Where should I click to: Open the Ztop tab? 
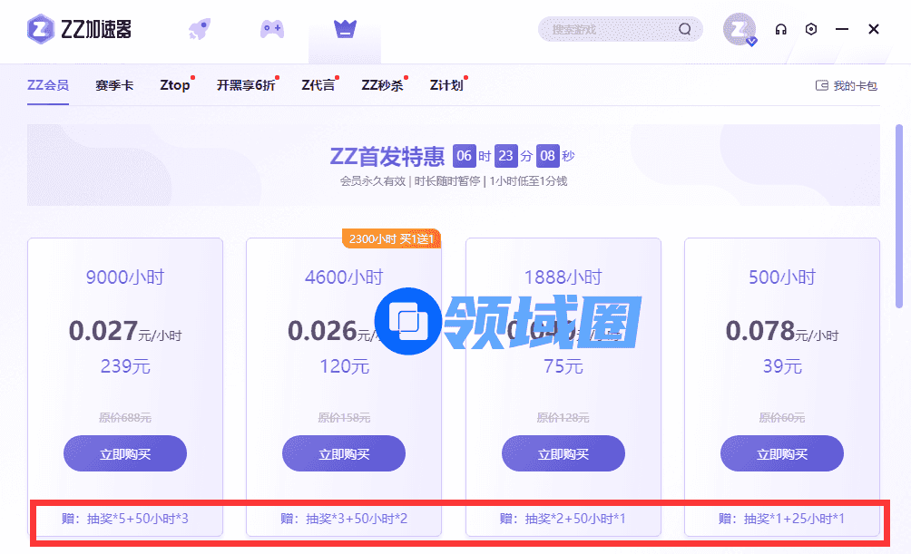point(174,85)
